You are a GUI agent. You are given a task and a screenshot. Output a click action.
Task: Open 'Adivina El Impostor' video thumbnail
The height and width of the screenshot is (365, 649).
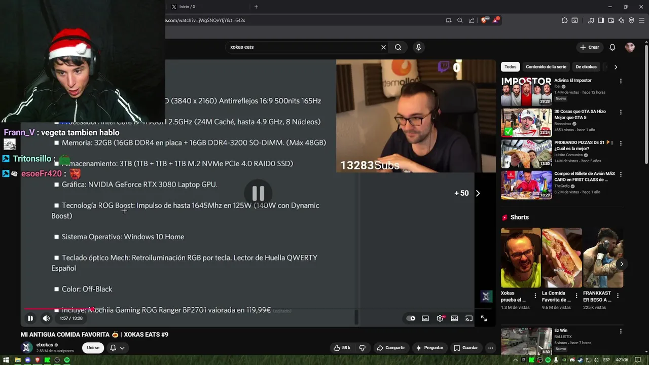(526, 91)
